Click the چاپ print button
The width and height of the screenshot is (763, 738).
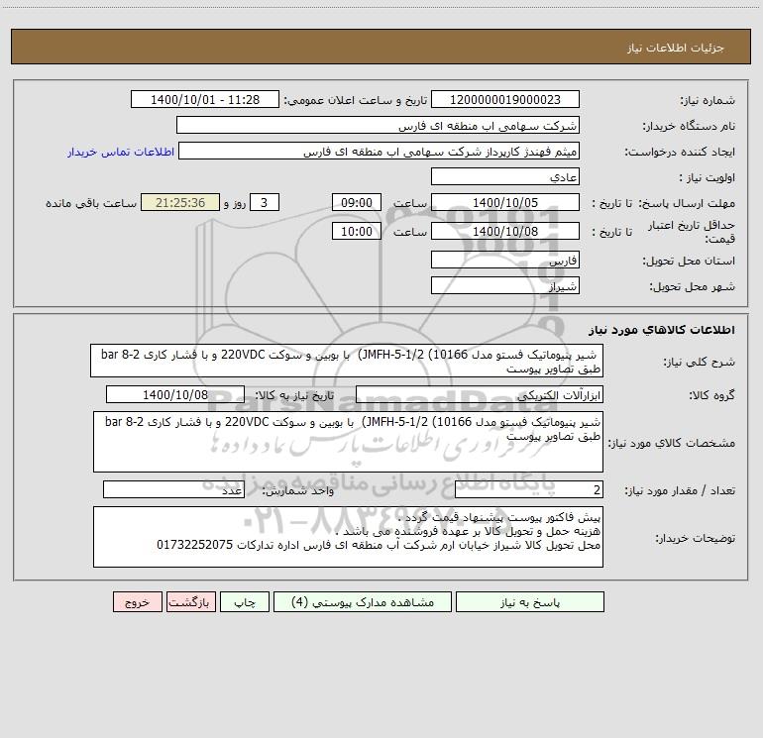tap(245, 602)
